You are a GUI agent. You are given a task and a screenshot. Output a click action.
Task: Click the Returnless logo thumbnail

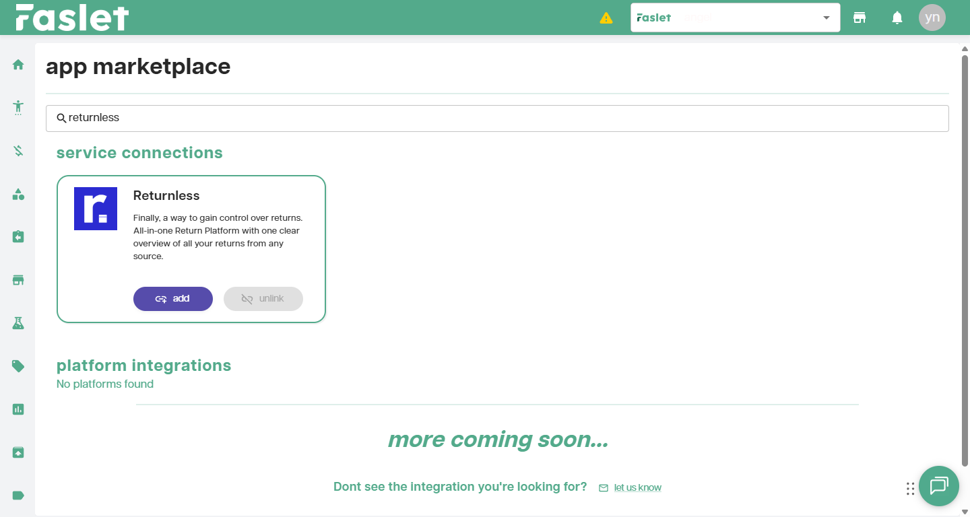(x=96, y=209)
